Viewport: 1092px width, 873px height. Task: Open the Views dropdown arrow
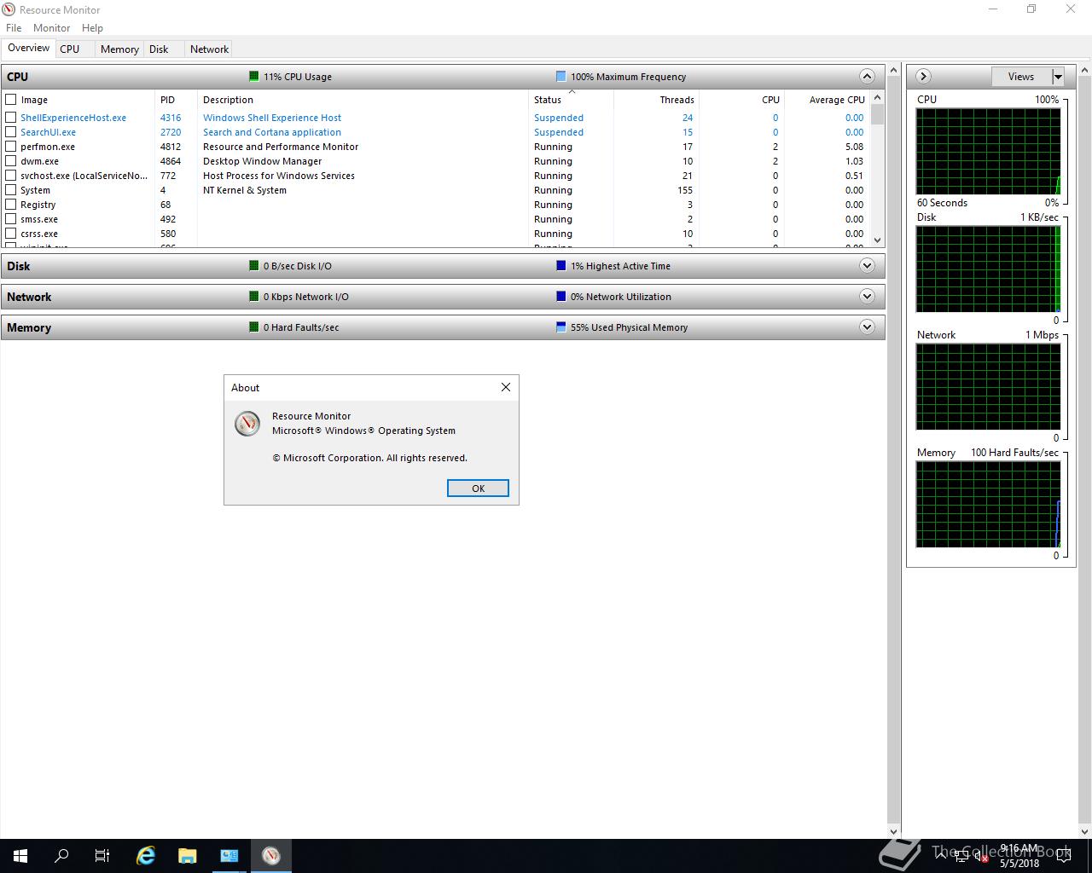[1058, 77]
